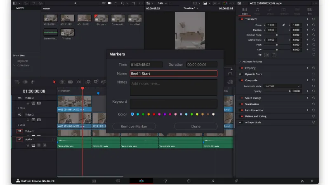Click the Insert Clip icon
Viewport: 330px width, 185px height.
click(88, 82)
